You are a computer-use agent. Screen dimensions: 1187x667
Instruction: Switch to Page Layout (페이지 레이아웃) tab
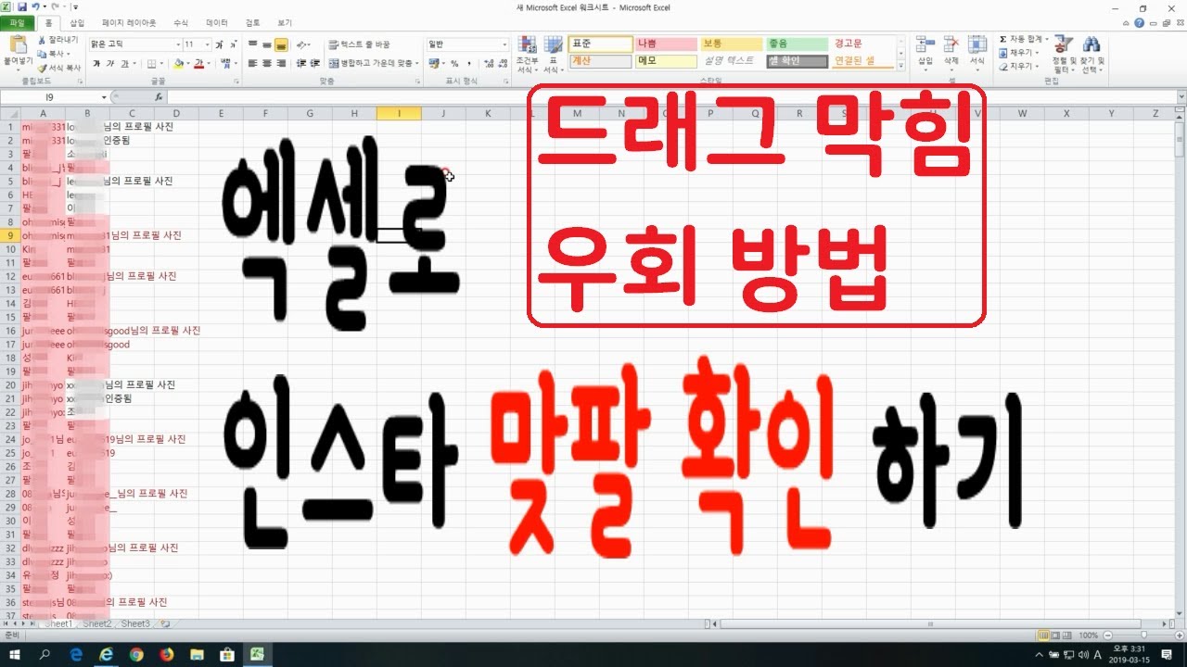click(129, 22)
